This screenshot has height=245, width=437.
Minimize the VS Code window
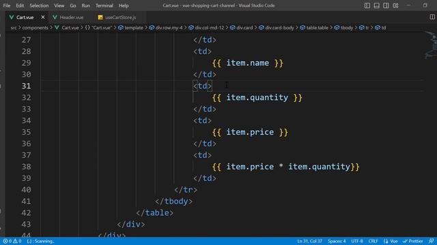tap(408, 5)
